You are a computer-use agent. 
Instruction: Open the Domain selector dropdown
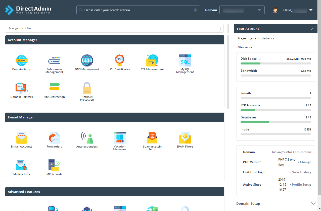coord(242,10)
